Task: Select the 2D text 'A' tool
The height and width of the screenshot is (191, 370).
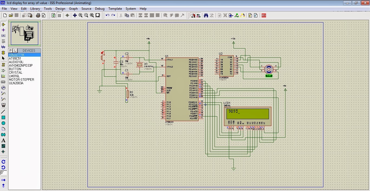Action: [4, 140]
